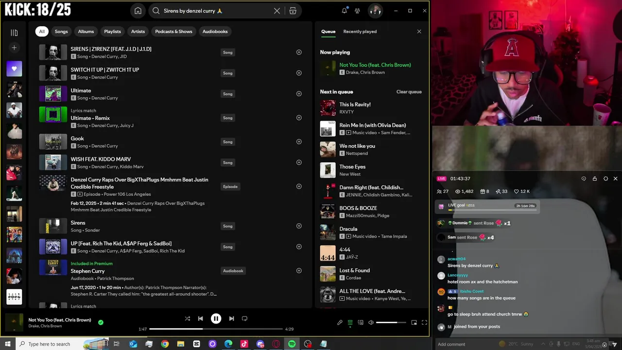Add Ultimate by Denzel Curry to library
Image resolution: width=622 pixels, height=350 pixels.
coord(299,94)
